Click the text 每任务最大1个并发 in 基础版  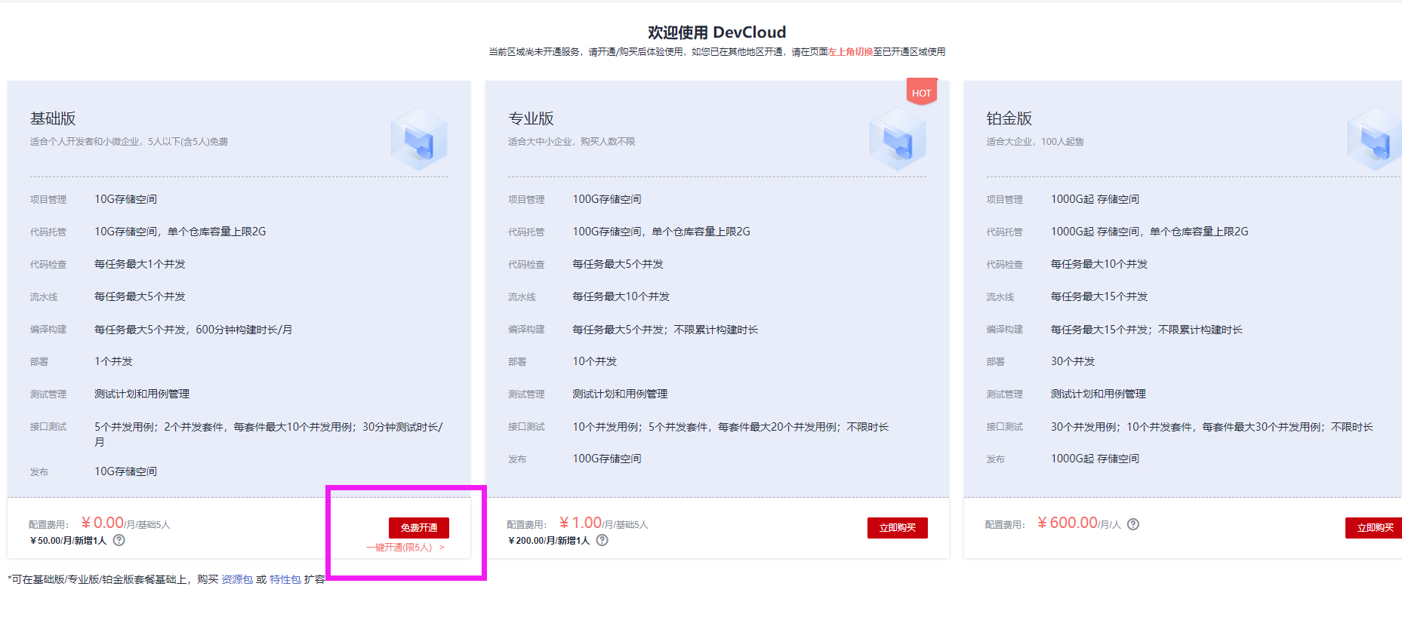(140, 264)
